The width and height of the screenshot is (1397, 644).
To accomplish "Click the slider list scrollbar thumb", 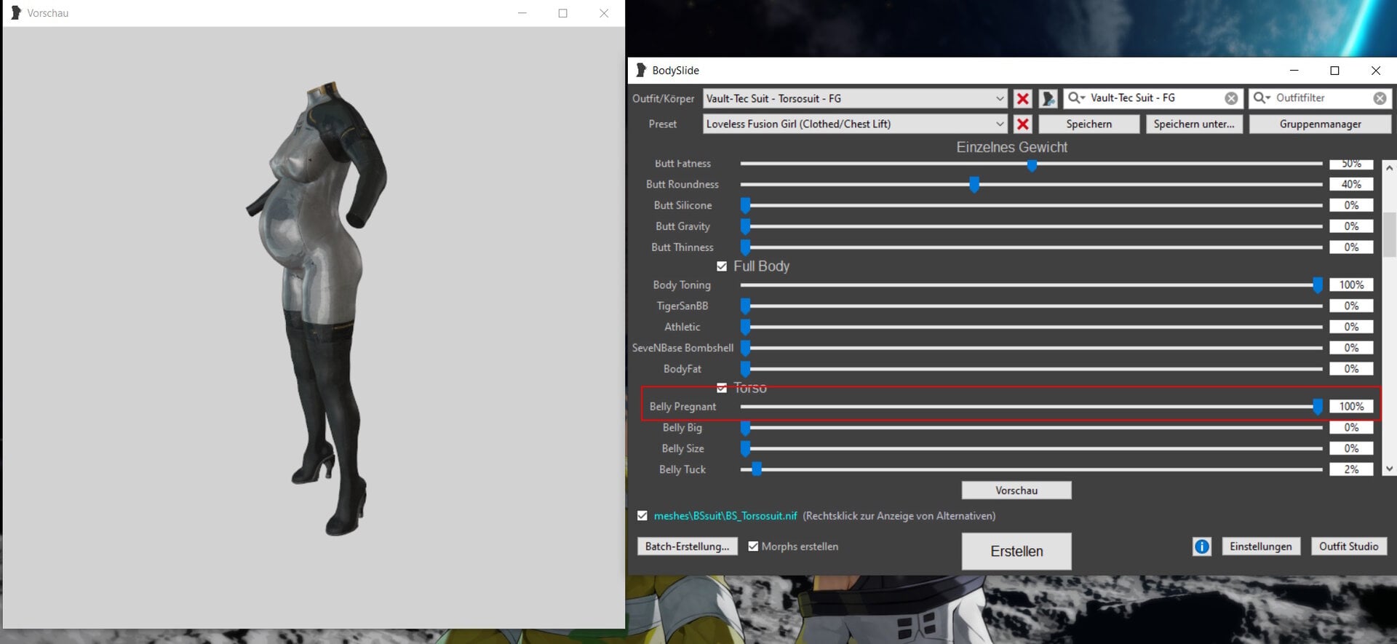I will (x=1389, y=234).
